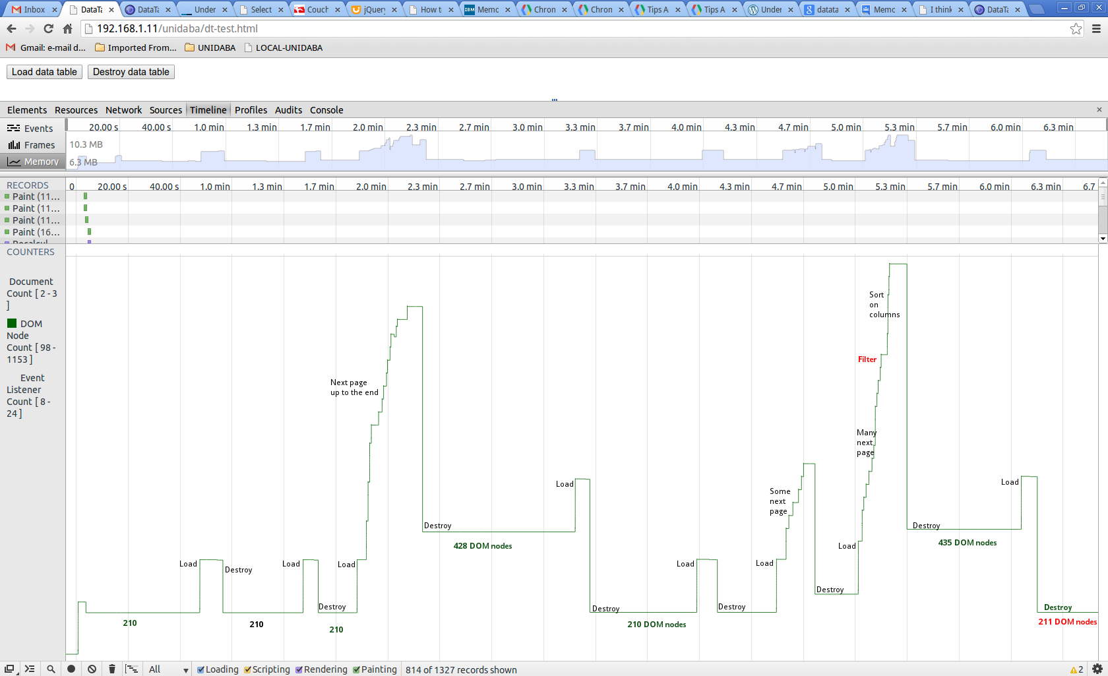This screenshot has width=1108, height=676.
Task: Switch to the Couch browser tab
Action: 317,10
